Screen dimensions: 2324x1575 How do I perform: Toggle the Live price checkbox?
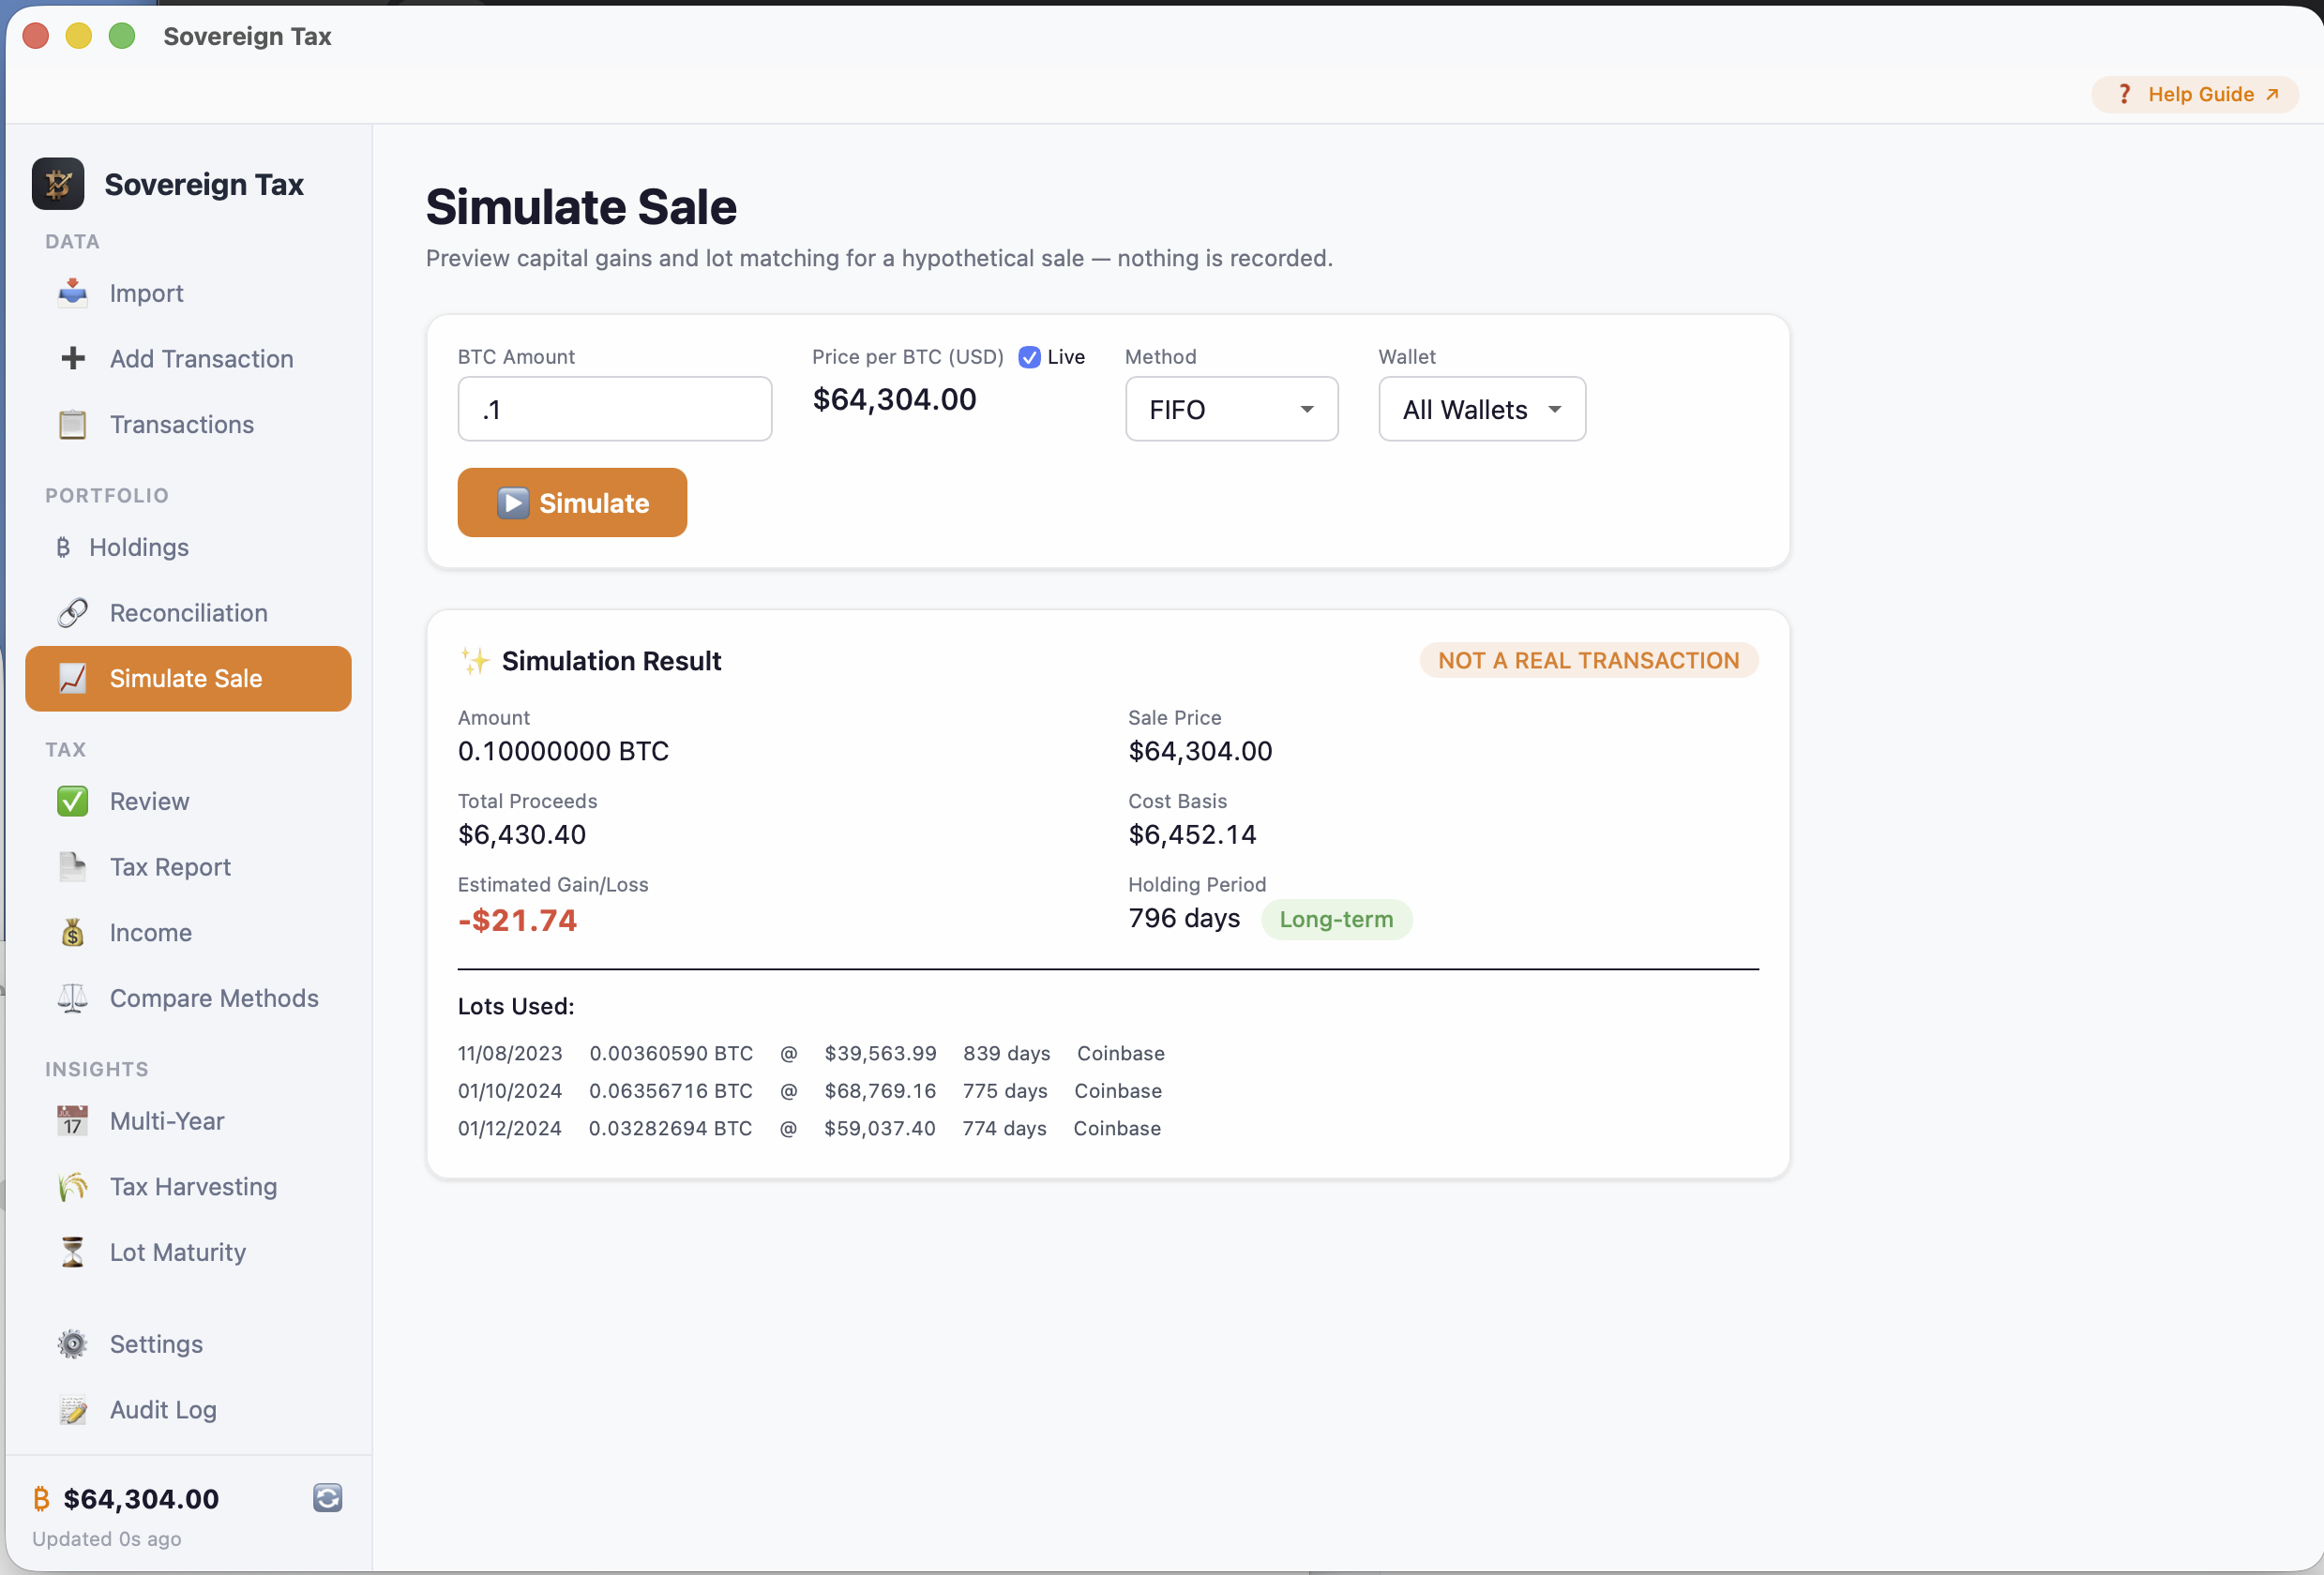pos(1029,357)
